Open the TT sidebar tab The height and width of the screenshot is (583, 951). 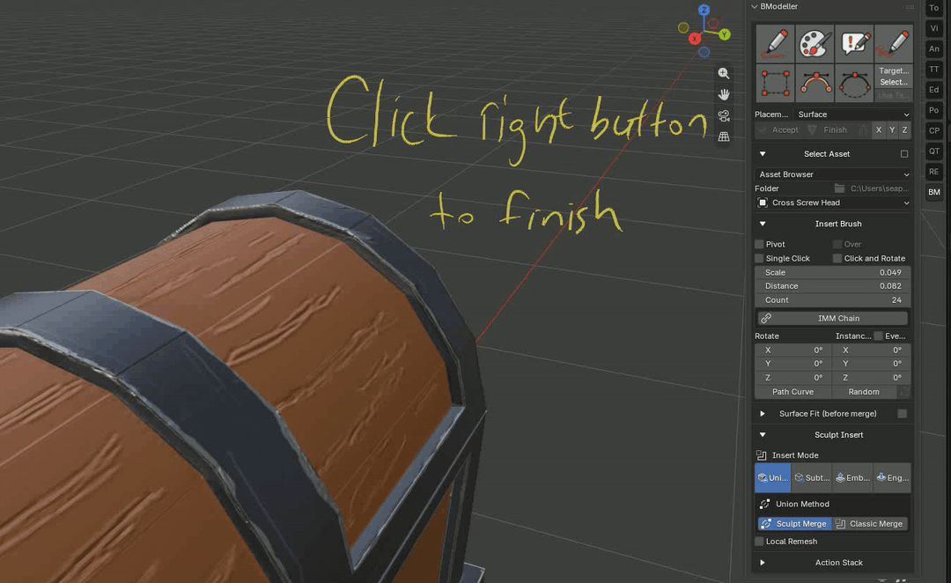click(x=933, y=70)
